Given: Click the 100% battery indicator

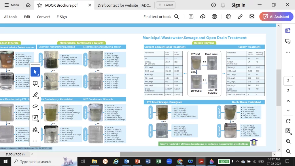Looking at the screenshot, I should coord(224,161).
